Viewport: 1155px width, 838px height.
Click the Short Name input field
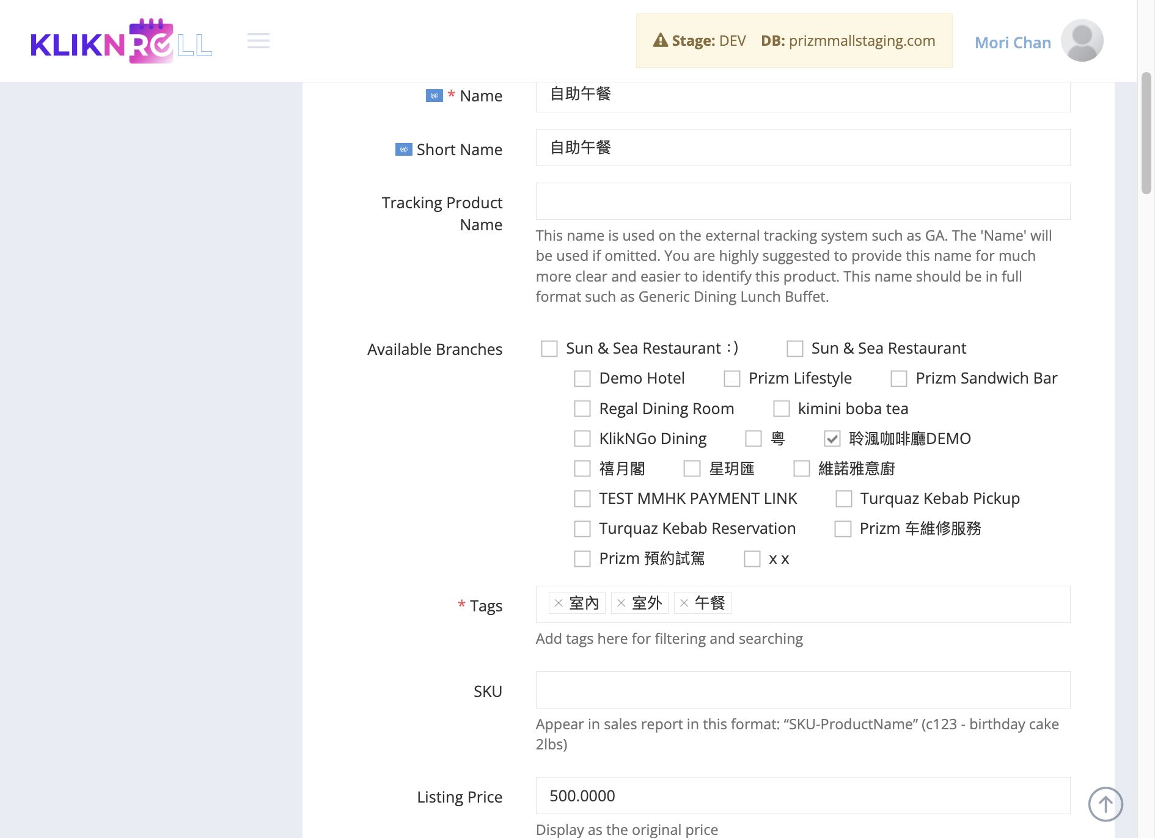point(803,147)
